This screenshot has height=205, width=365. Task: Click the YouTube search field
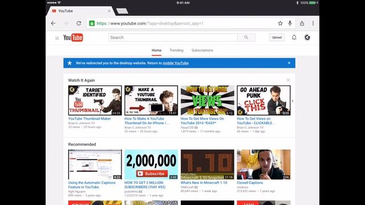click(x=173, y=38)
